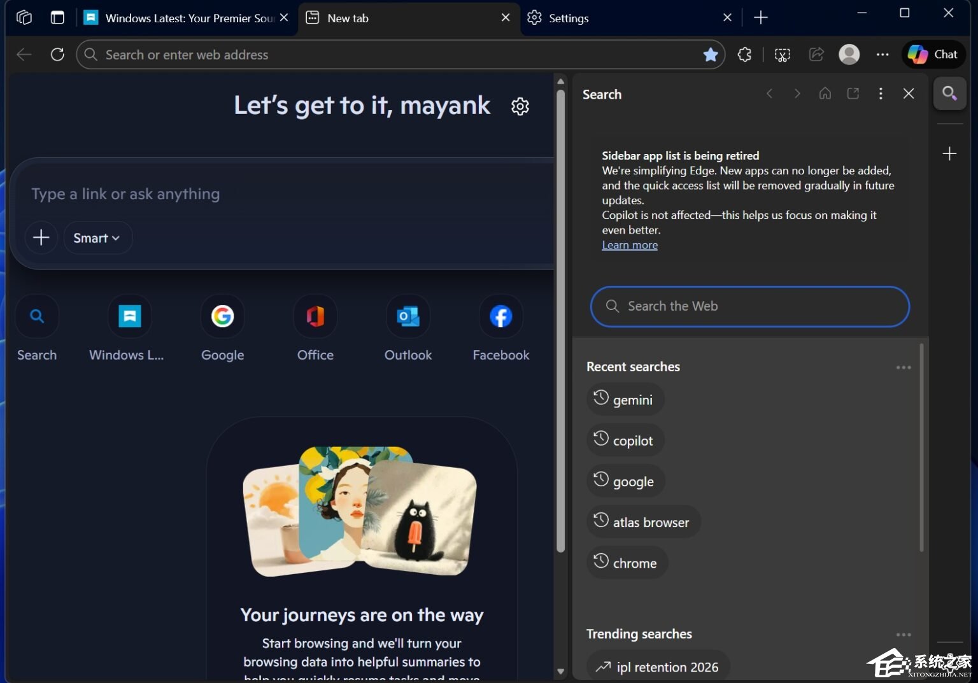Screen dimensions: 978x683
Task: Open the profile avatar menu
Action: coord(849,55)
